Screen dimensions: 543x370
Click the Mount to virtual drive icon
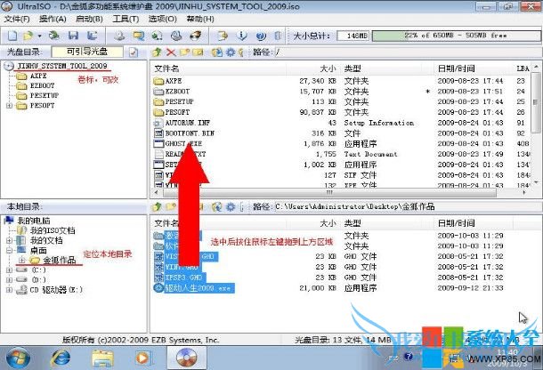176,36
